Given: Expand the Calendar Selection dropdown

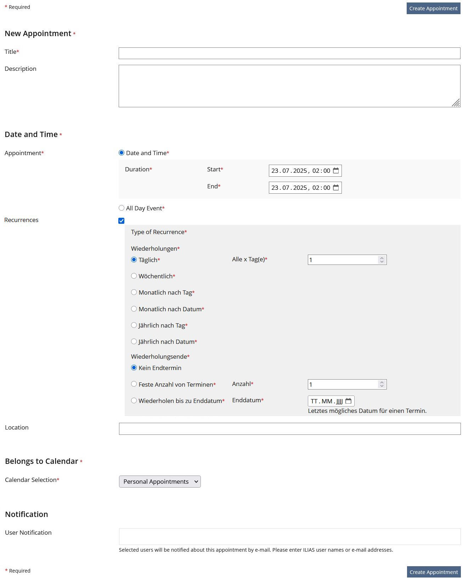Looking at the screenshot, I should tap(160, 482).
